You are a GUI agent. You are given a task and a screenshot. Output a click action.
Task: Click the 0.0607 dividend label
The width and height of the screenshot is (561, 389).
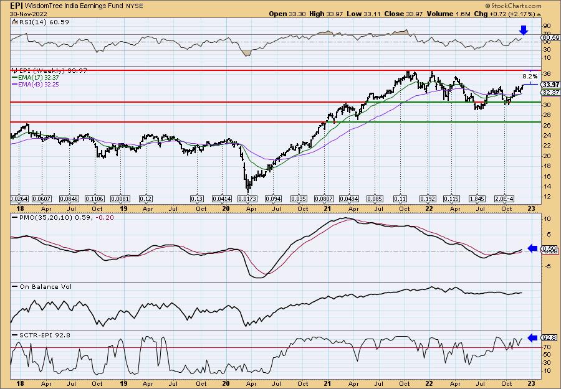(x=42, y=199)
